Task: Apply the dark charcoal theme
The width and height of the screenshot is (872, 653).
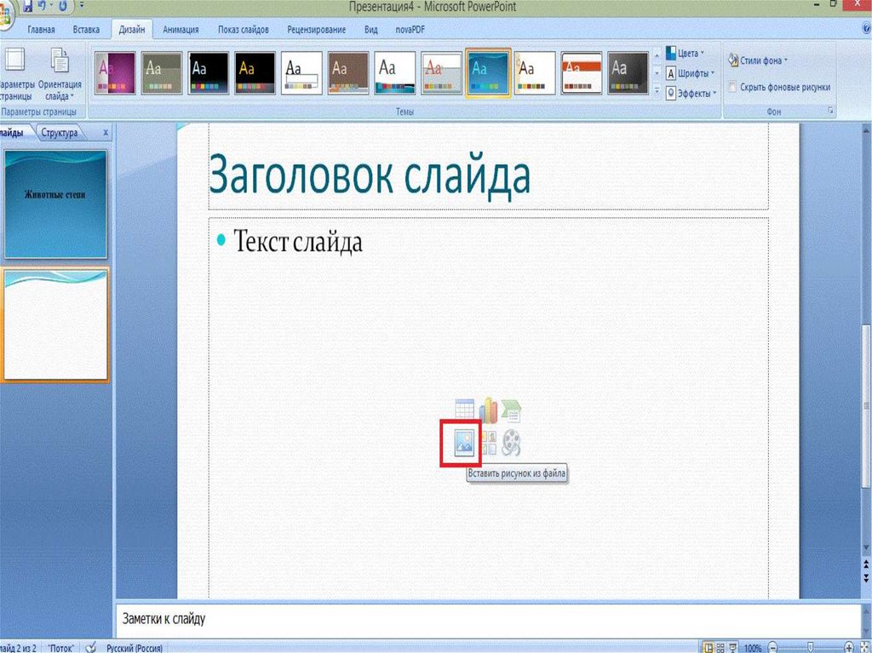Action: click(x=628, y=73)
